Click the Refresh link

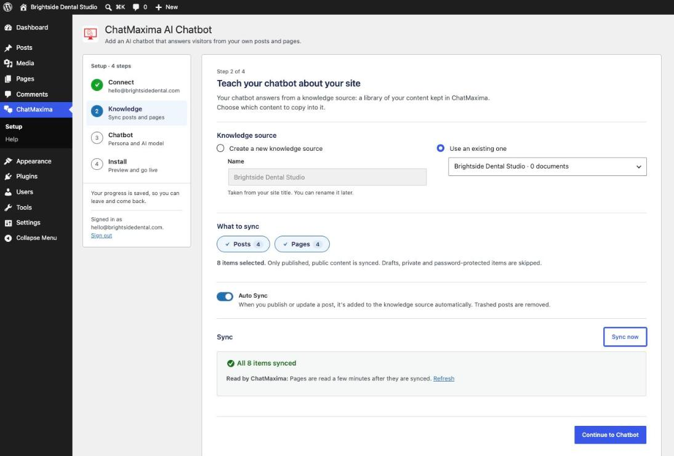click(x=444, y=378)
